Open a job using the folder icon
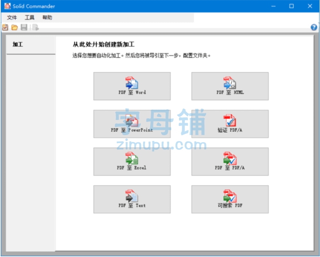Screen dimensions: 320x257 (x=15, y=27)
